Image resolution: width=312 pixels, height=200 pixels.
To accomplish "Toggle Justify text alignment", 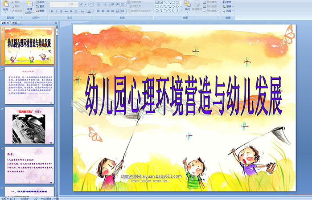I will pyautogui.click(x=113, y=11).
